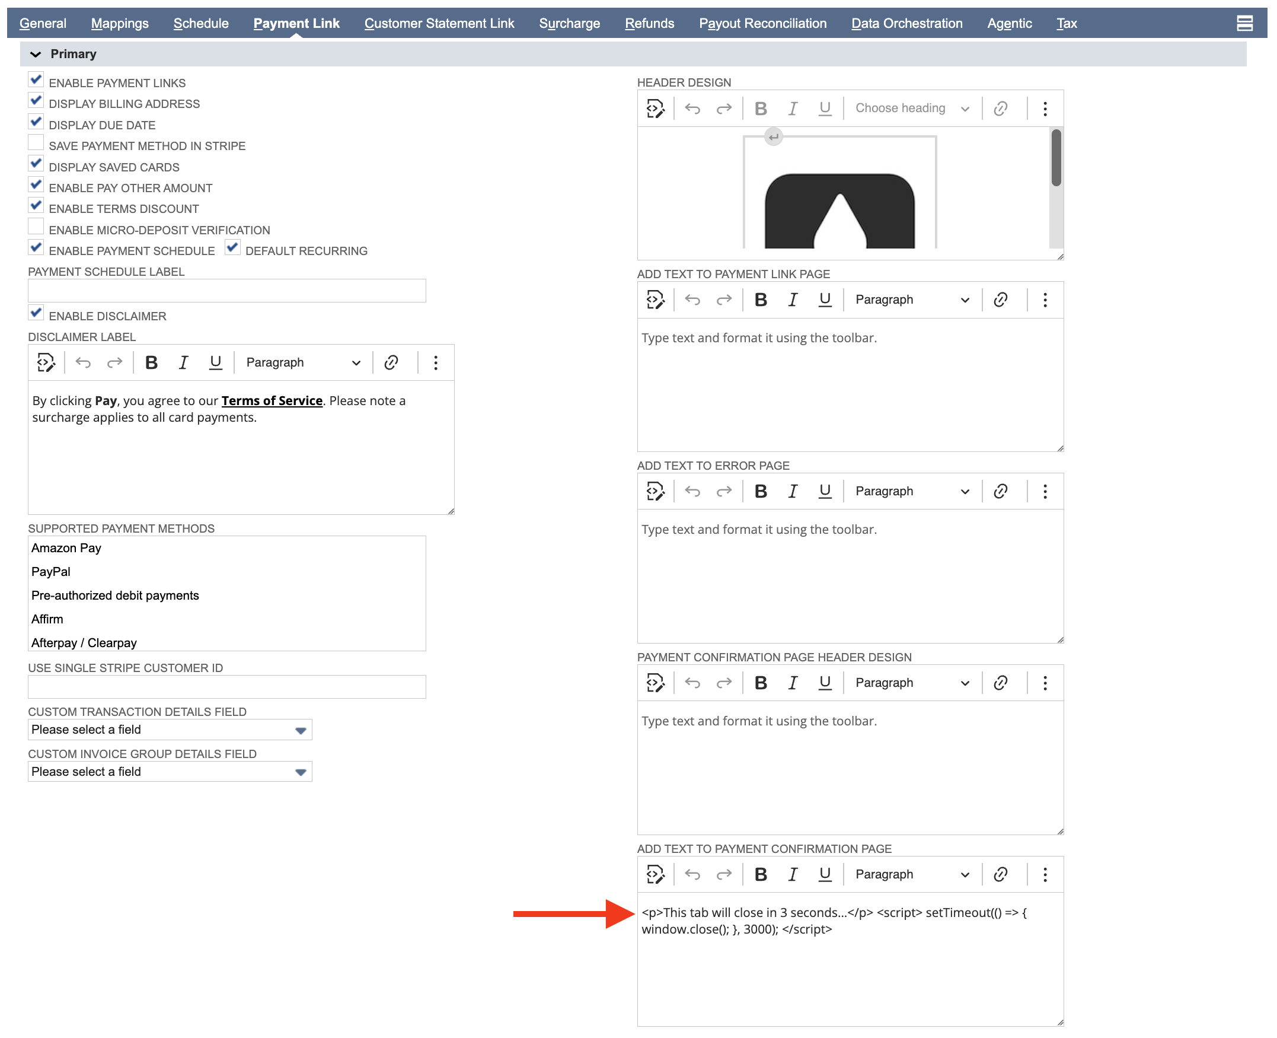Open the Surcharge tab
Image resolution: width=1277 pixels, height=1038 pixels.
570,23
